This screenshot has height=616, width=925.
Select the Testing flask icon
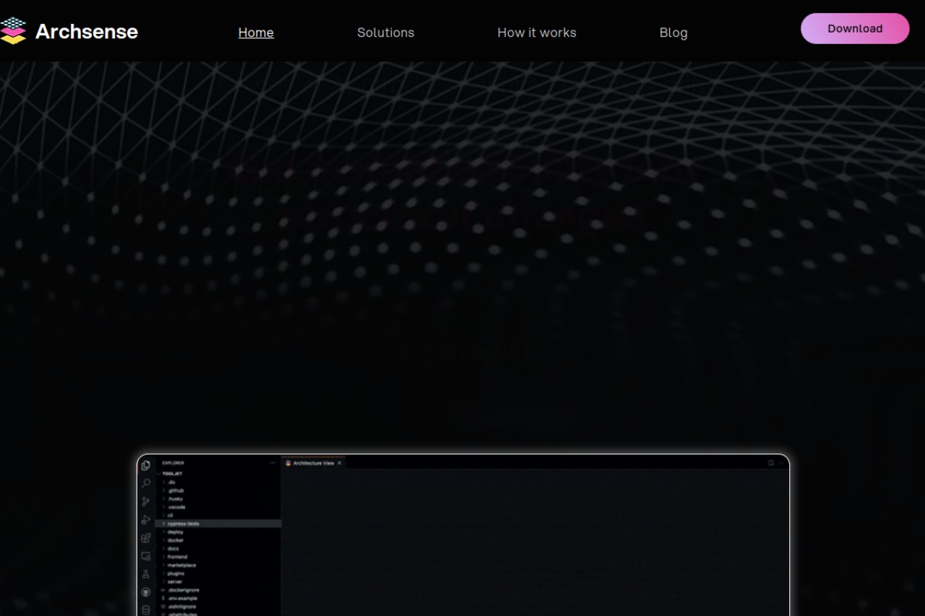[x=146, y=574]
